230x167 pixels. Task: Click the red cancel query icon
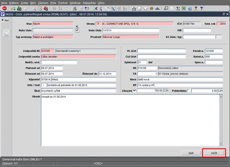(46, 9)
